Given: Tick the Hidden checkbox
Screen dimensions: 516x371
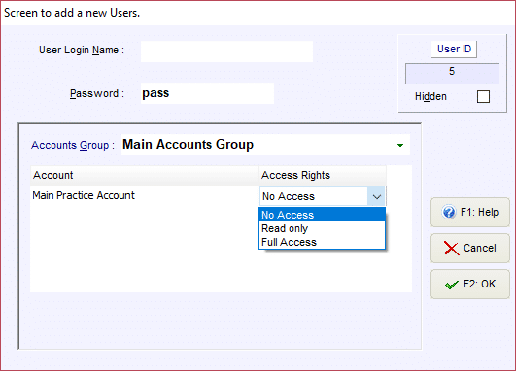Looking at the screenshot, I should pos(483,97).
